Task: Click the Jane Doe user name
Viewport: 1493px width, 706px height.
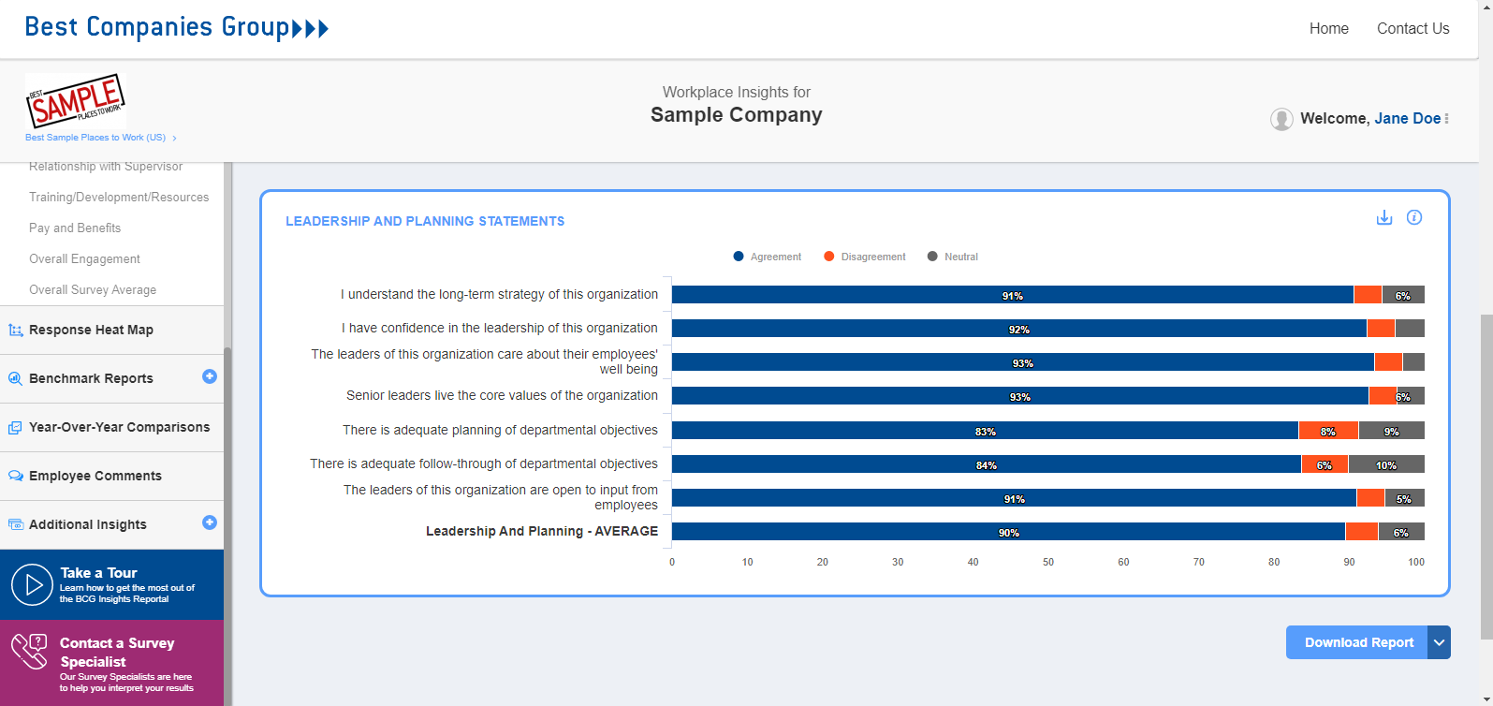Action: click(x=1408, y=119)
